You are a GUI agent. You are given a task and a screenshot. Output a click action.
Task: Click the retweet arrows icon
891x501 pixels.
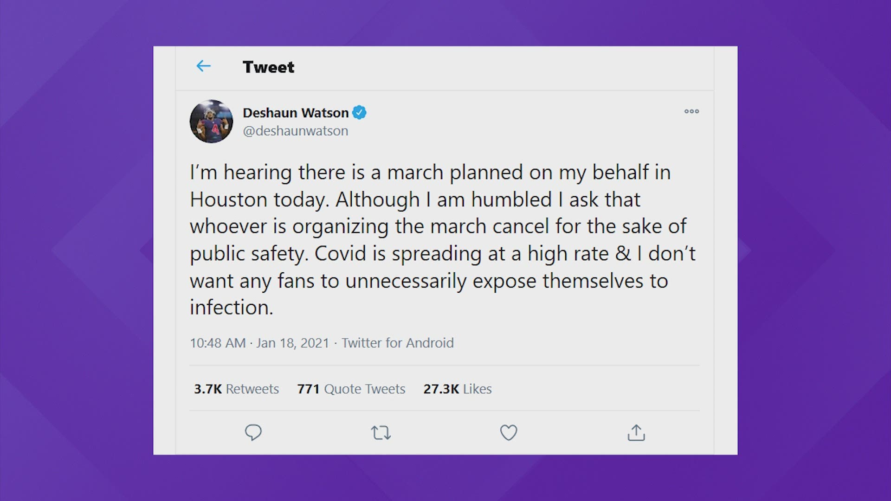(x=381, y=433)
